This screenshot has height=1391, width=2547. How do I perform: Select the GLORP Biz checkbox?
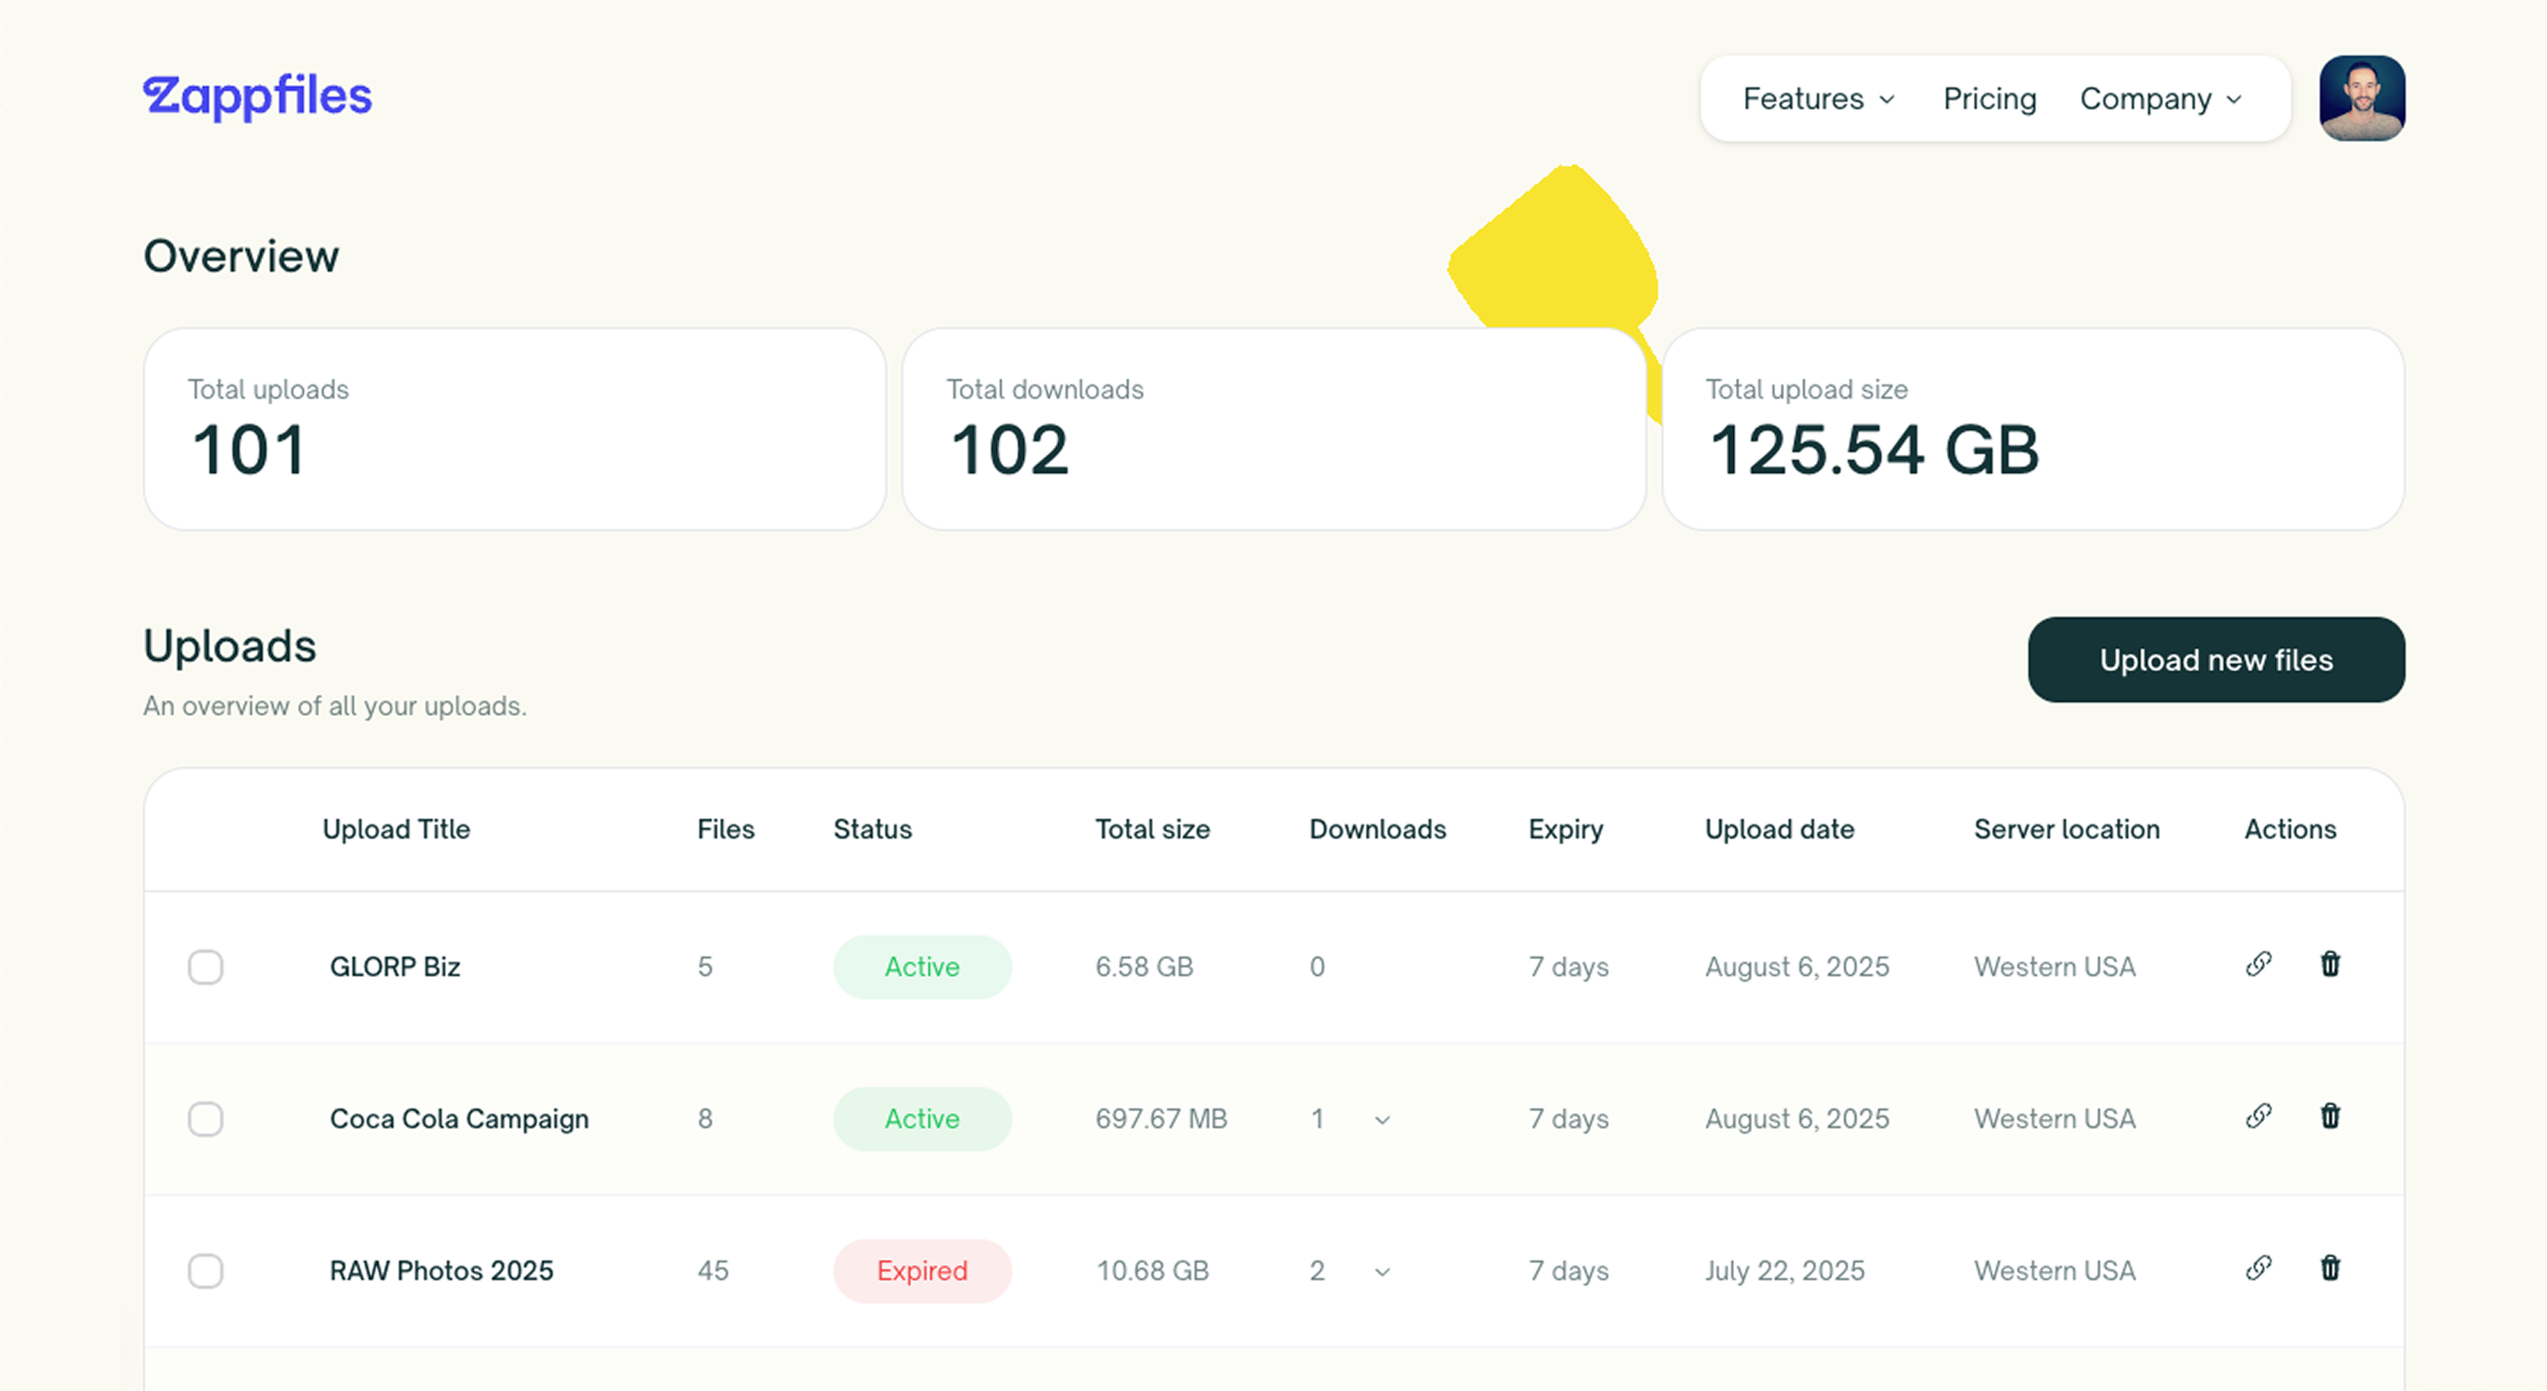coord(206,967)
